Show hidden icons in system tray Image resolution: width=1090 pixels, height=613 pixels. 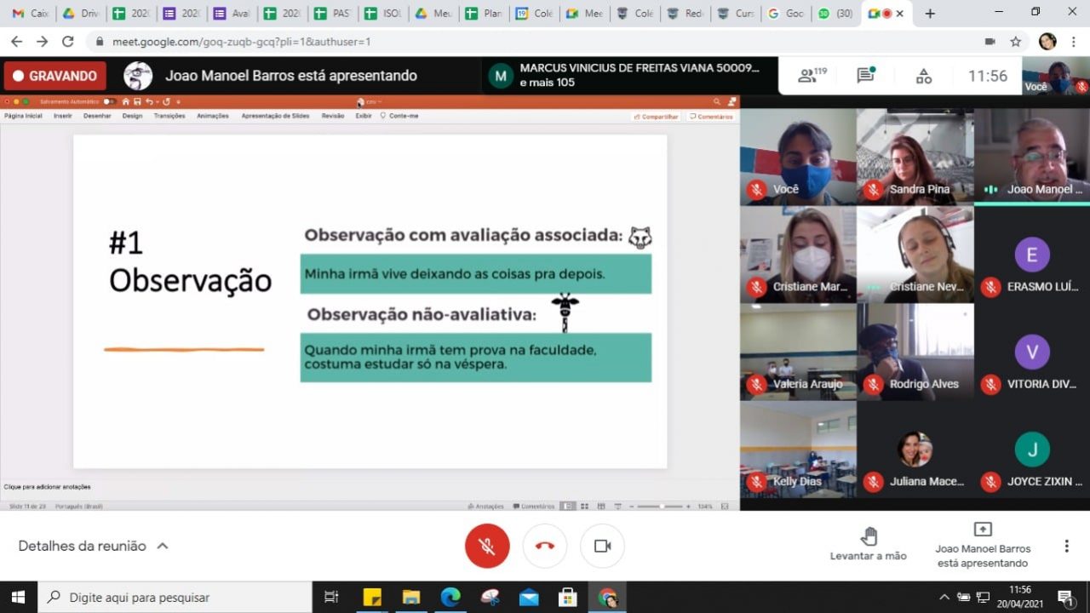944,597
